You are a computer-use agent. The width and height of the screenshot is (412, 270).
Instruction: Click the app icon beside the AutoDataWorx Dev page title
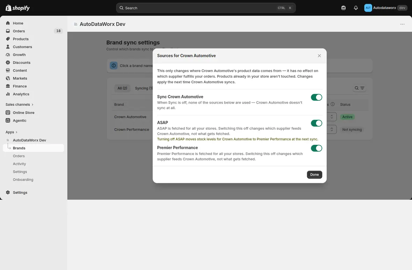click(76, 24)
